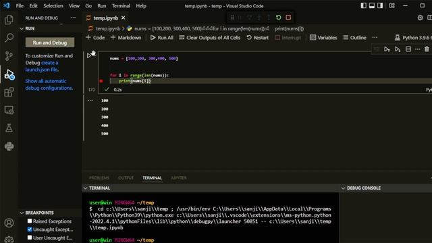Open the Run and Debug activity icon
This screenshot has height=243, width=432.
[x=9, y=74]
